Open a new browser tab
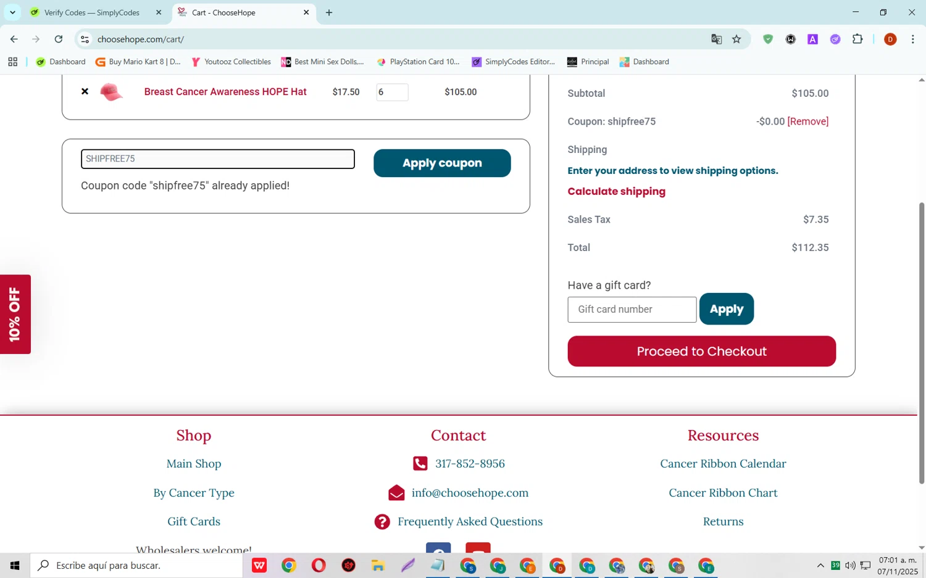This screenshot has width=926, height=578. [x=329, y=12]
